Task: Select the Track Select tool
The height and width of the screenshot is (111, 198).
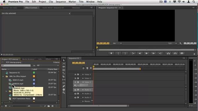Action: click(64, 64)
